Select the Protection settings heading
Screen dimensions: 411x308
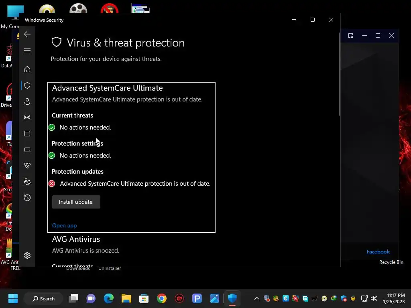pyautogui.click(x=77, y=144)
